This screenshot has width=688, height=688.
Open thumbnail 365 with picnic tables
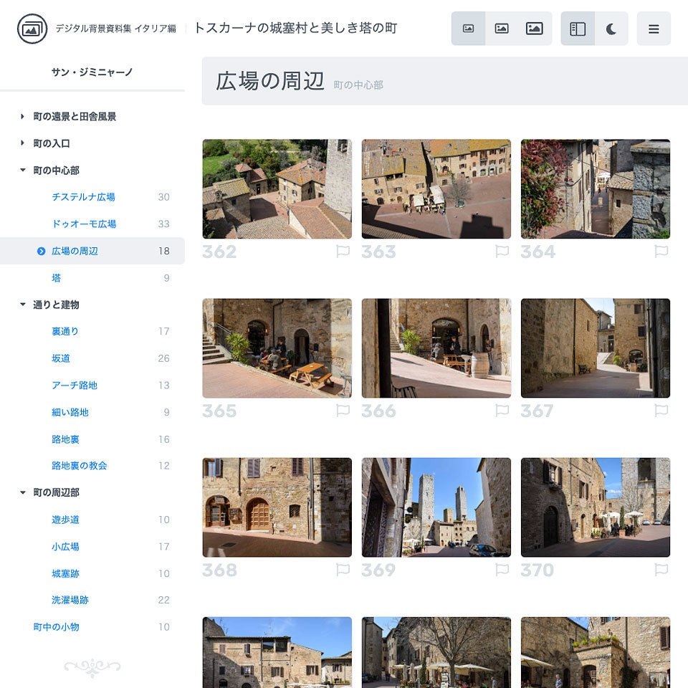pyautogui.click(x=277, y=348)
